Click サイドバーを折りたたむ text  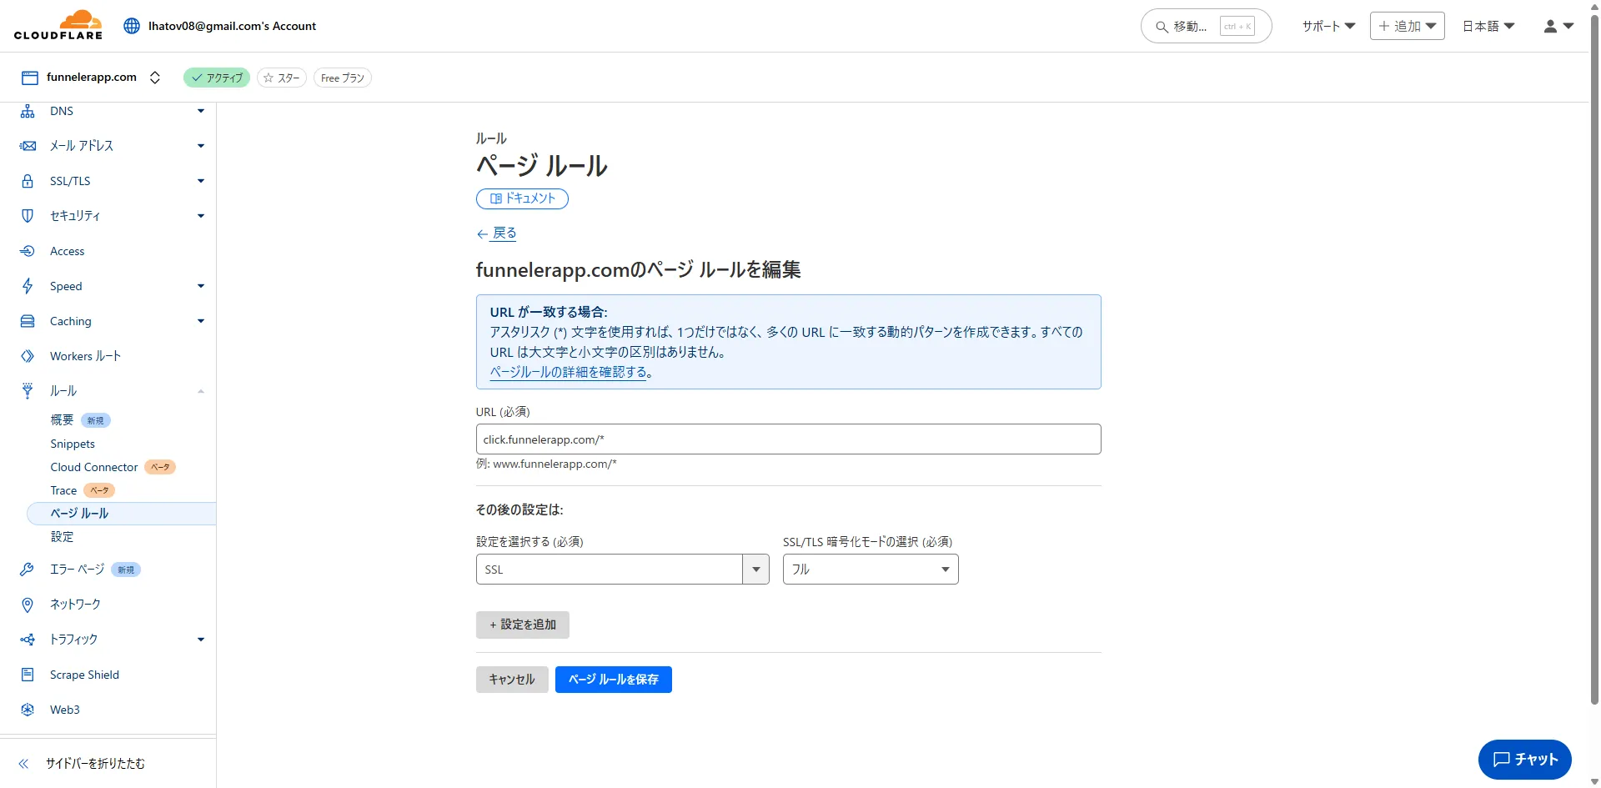pyautogui.click(x=95, y=764)
